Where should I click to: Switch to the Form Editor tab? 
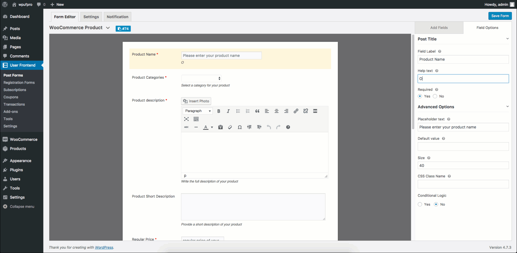click(x=65, y=17)
